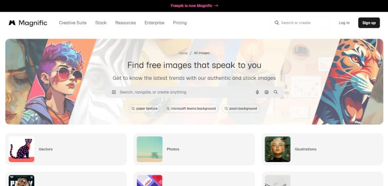This screenshot has height=186, width=388.
Task: Open the bottom-row red and purple pattern thumbnail
Action: [149, 181]
